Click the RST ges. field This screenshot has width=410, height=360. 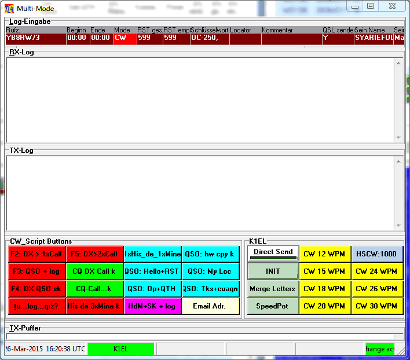click(x=150, y=39)
